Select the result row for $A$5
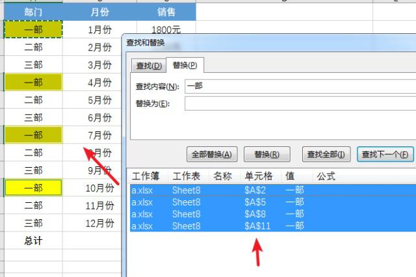Image resolution: width=416 pixels, height=277 pixels. [273, 202]
